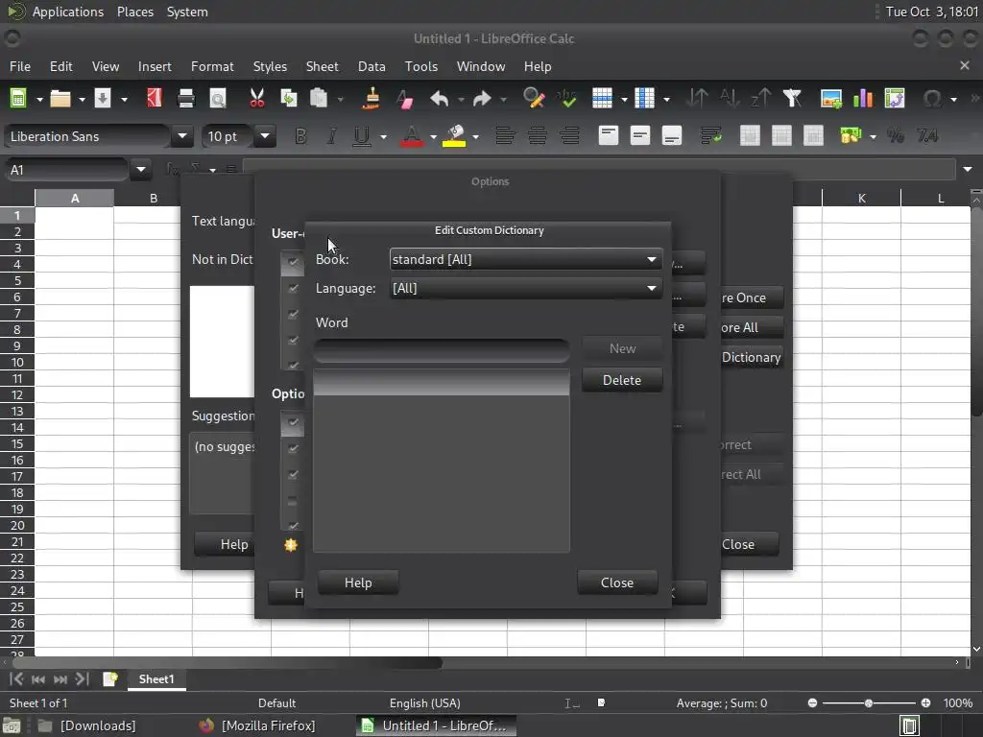The width and height of the screenshot is (983, 737).
Task: Click the Insert Image icon
Action: (x=831, y=99)
